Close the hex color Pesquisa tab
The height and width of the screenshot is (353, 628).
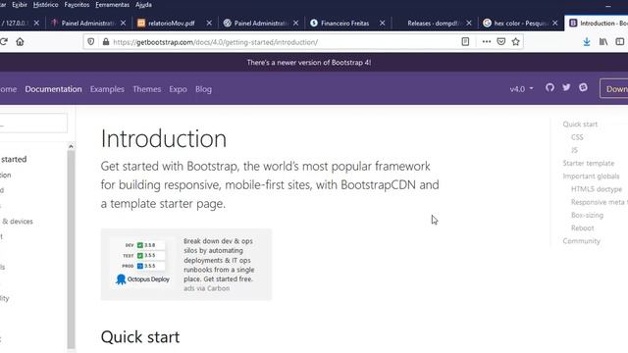click(554, 24)
